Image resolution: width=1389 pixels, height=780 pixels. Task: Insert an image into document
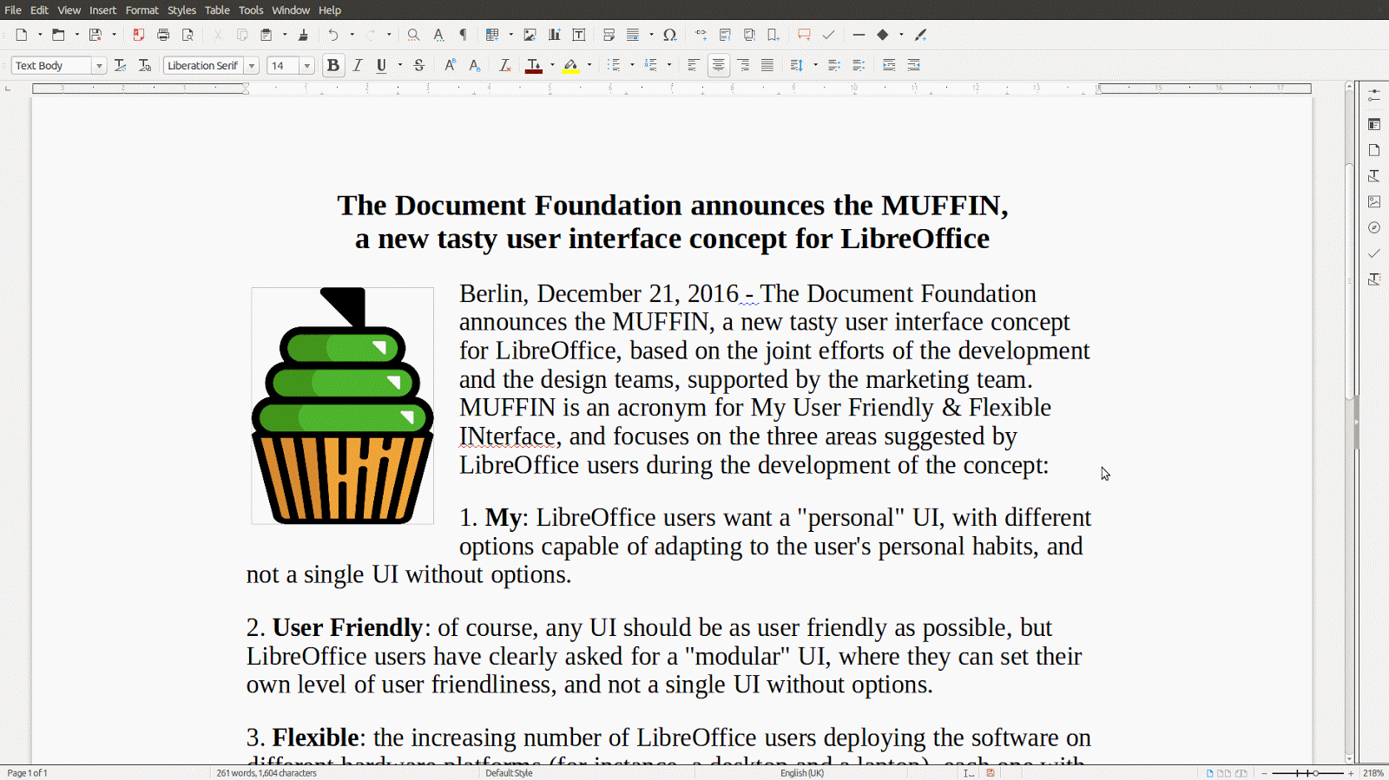click(x=530, y=35)
